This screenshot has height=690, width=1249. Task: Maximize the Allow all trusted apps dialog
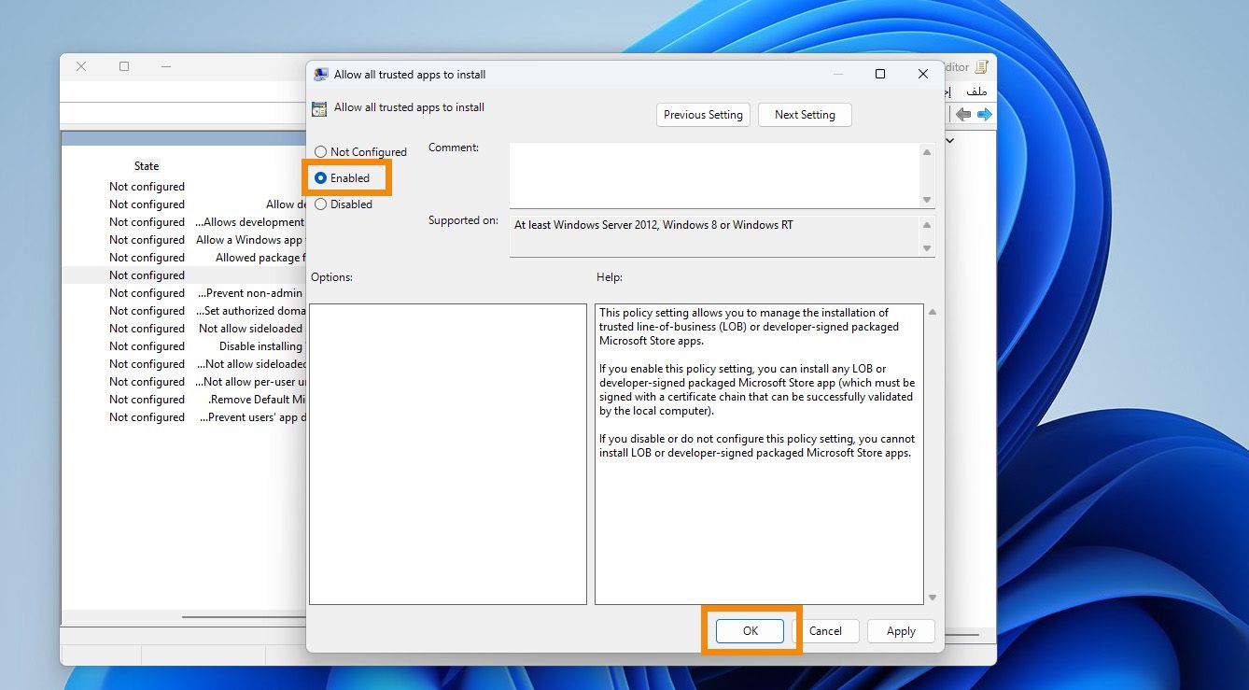(879, 74)
